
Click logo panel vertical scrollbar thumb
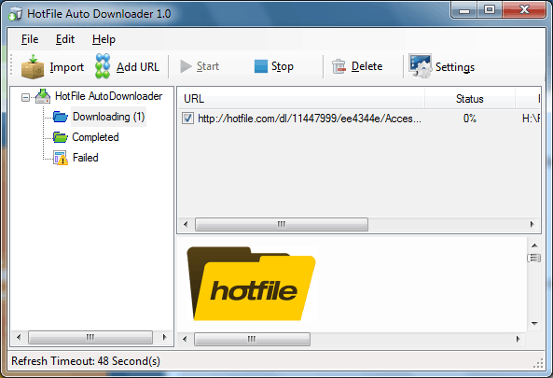[534, 258]
